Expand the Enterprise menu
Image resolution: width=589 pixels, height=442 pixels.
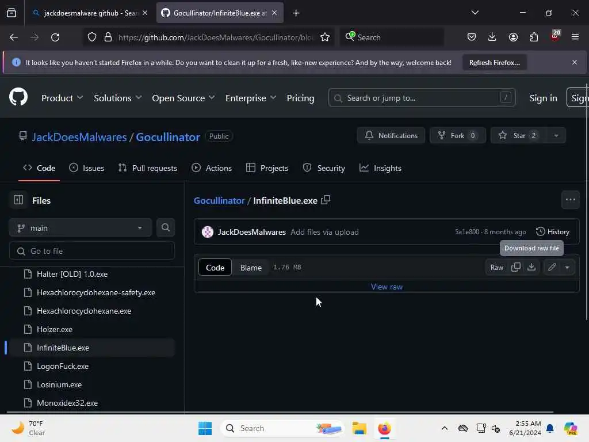tap(251, 98)
